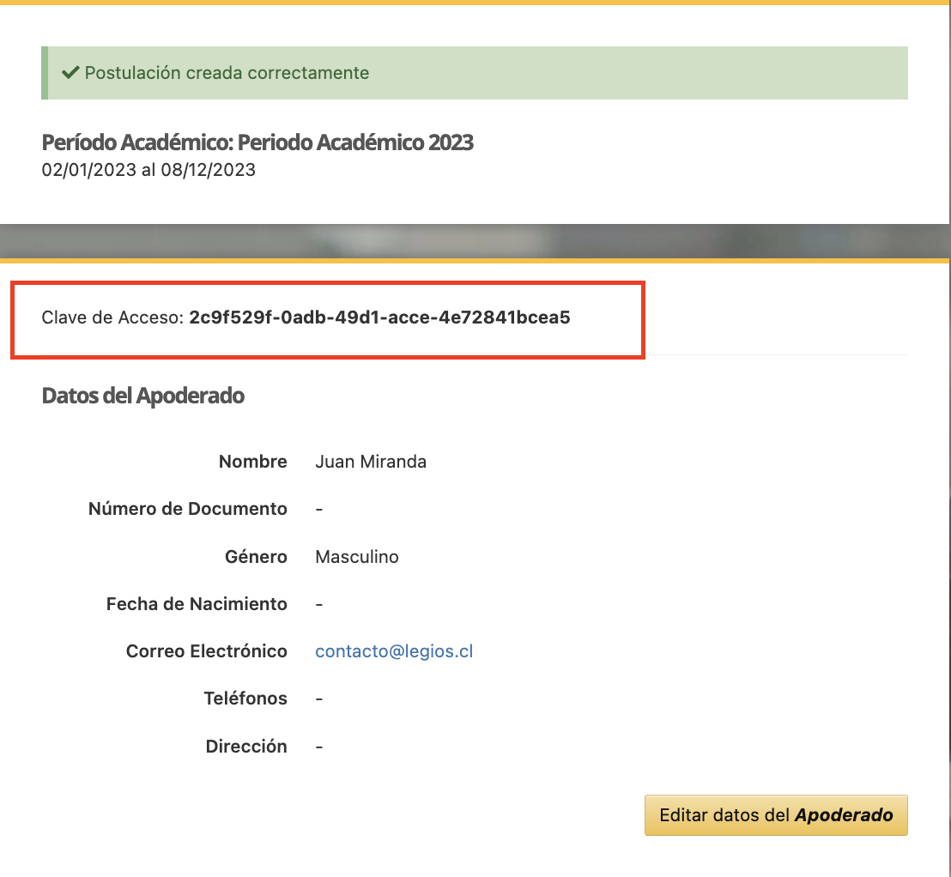This screenshot has width=951, height=877.
Task: Click the 'Teléfonos' field label
Action: [x=245, y=699]
